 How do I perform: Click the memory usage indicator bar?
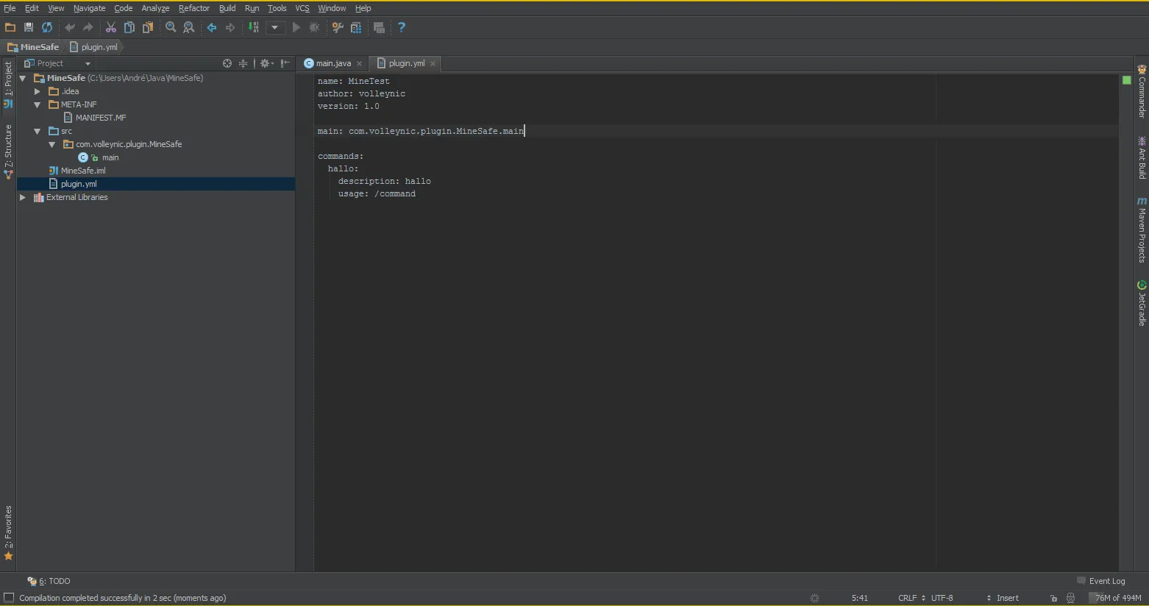[x=1117, y=598]
